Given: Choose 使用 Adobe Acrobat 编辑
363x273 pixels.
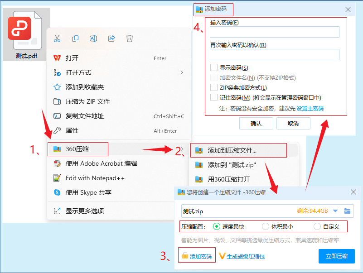Looking at the screenshot, I should [x=111, y=163].
